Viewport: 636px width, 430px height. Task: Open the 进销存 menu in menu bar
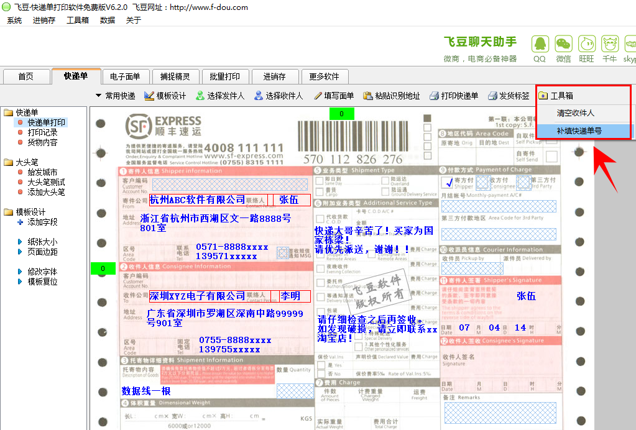point(44,21)
